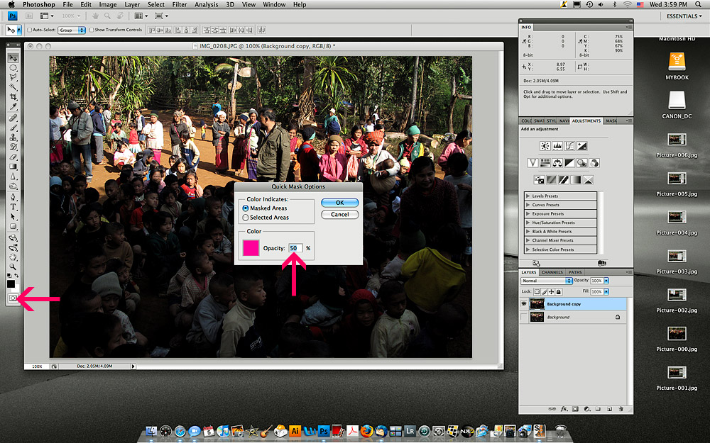Select the Type tool

(x=13, y=207)
